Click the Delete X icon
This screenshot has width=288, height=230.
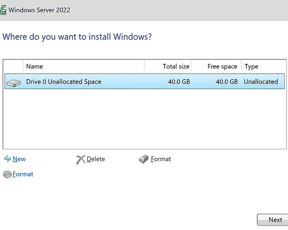[81, 160]
